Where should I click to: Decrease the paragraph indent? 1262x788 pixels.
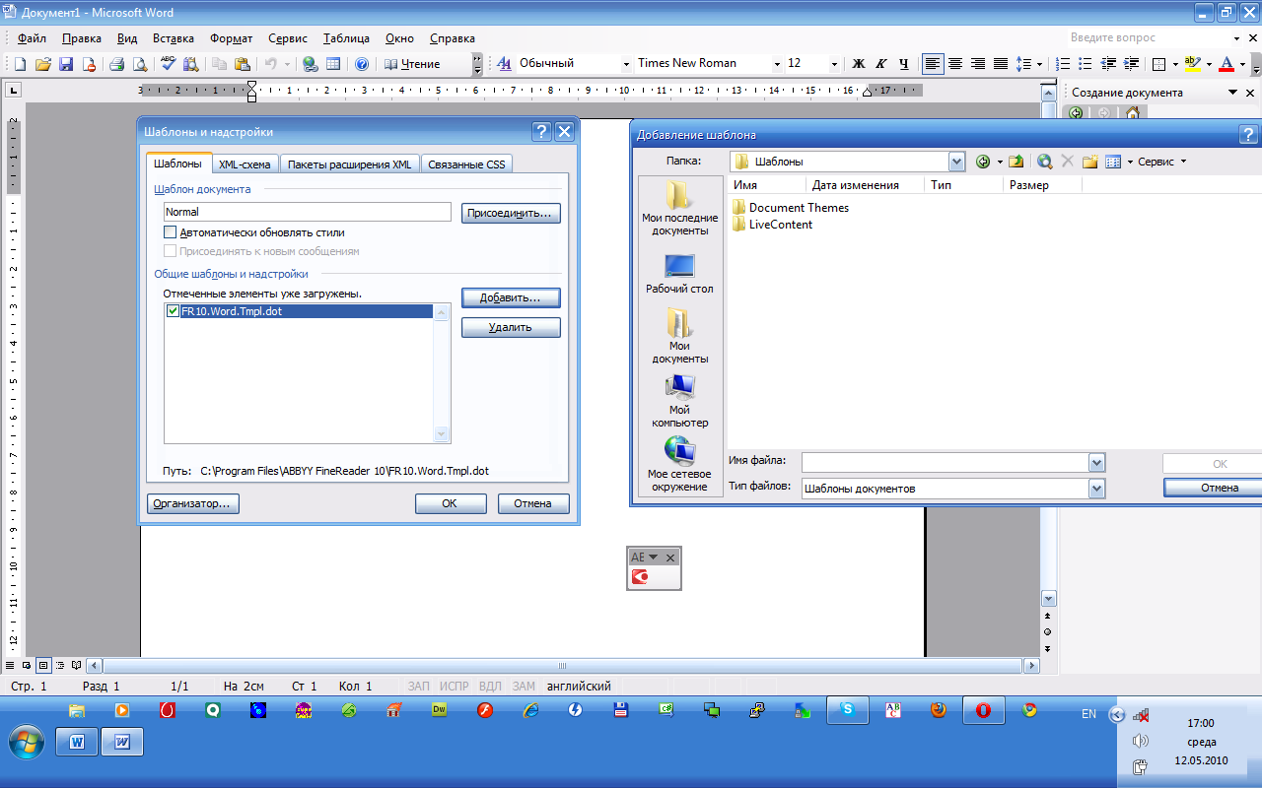point(1109,64)
